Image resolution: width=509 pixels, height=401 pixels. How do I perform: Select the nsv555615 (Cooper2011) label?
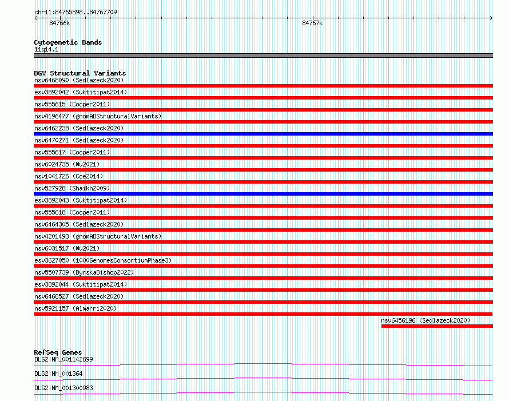point(72,104)
